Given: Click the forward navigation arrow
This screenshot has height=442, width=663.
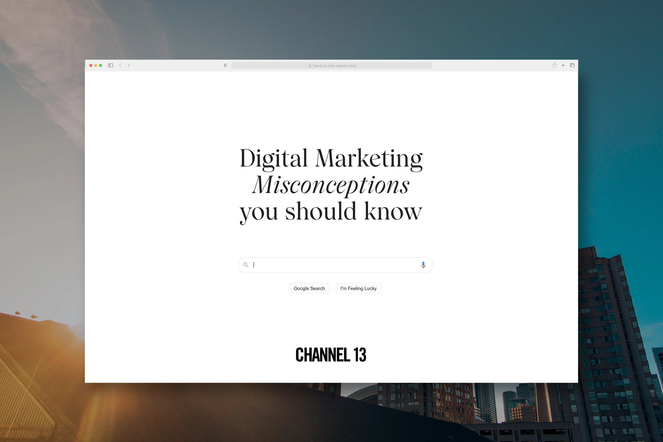Looking at the screenshot, I should [x=129, y=65].
